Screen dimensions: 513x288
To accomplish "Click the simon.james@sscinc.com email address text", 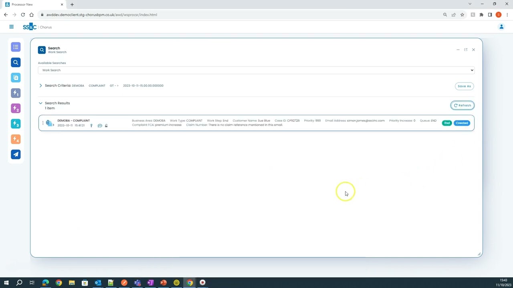I will point(366,120).
